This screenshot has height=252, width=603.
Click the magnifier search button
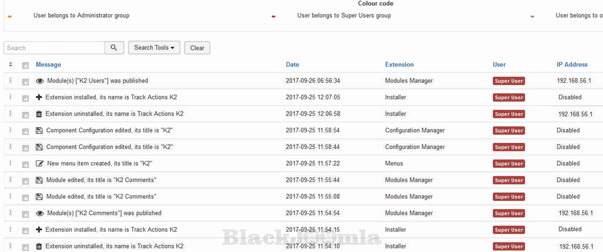114,48
